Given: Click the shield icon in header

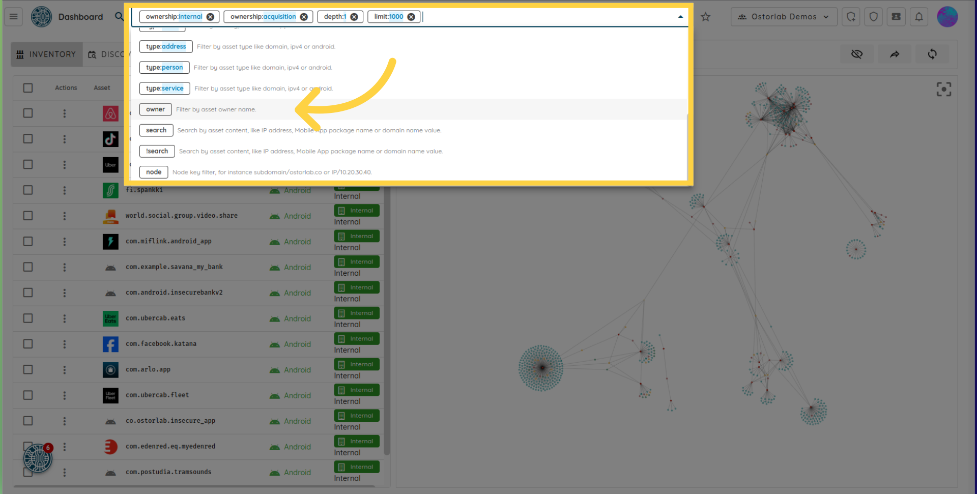Looking at the screenshot, I should coord(873,17).
